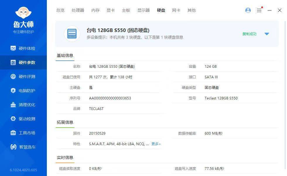Screen dimensions: 287x176
Task: Click the user account avatar icon
Action: coord(248,10)
